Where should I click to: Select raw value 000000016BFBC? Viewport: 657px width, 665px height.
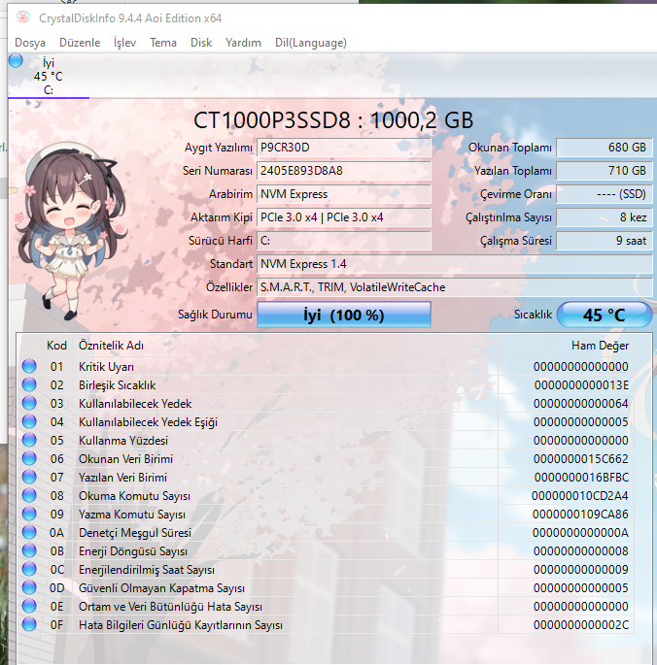click(x=581, y=478)
